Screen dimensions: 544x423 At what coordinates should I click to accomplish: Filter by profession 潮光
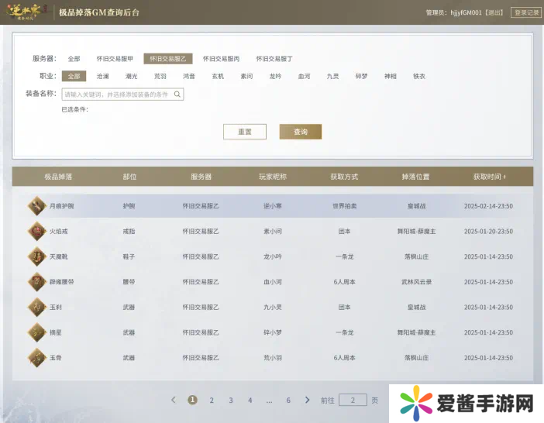click(132, 76)
